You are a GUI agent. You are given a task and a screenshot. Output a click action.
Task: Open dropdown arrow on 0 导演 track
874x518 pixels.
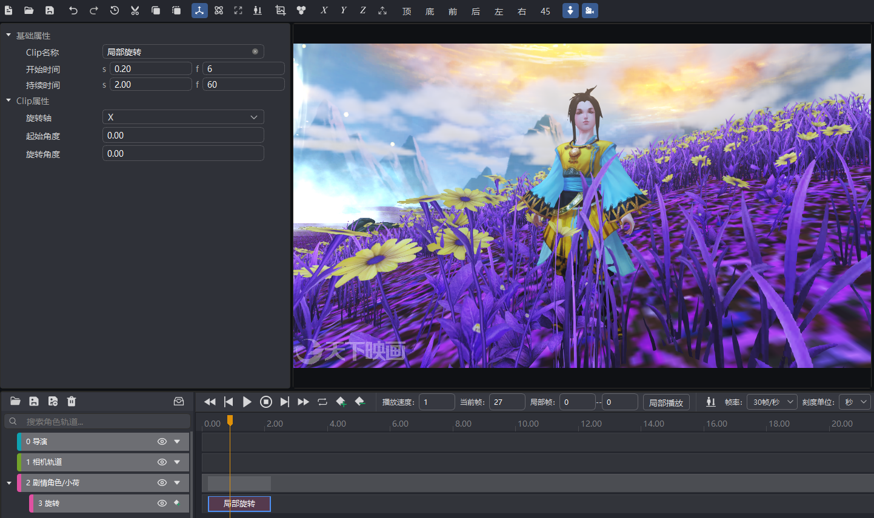[x=177, y=442]
